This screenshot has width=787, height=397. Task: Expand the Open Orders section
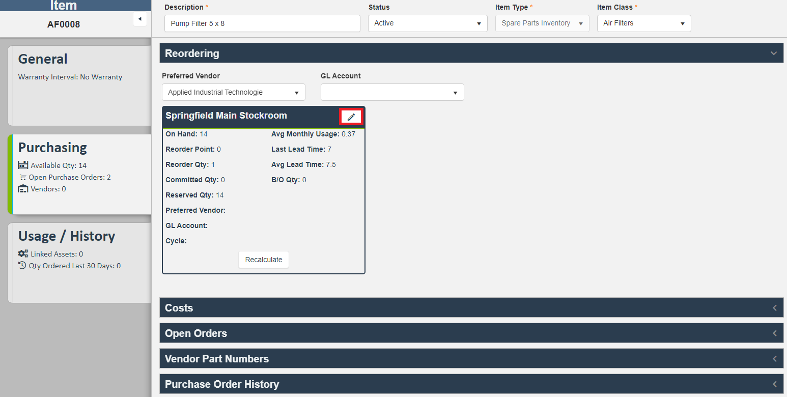[x=773, y=333]
